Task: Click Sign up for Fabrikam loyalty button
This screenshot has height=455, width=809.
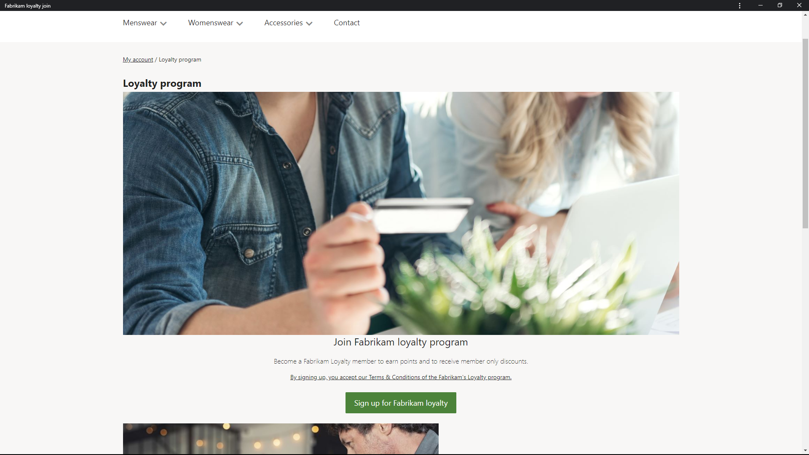Action: pyautogui.click(x=401, y=402)
